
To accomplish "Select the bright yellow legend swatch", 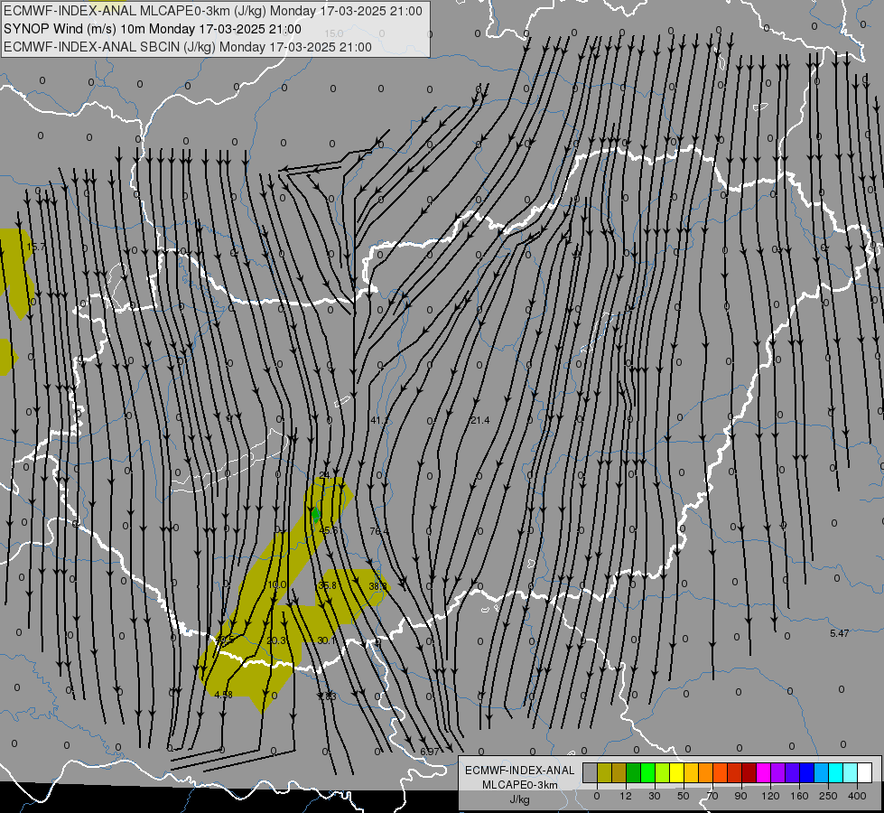I will (676, 772).
